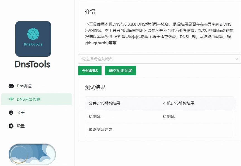Clear history with 清空历史记录 button
The width and height of the screenshot is (241, 166).
[x=120, y=70]
